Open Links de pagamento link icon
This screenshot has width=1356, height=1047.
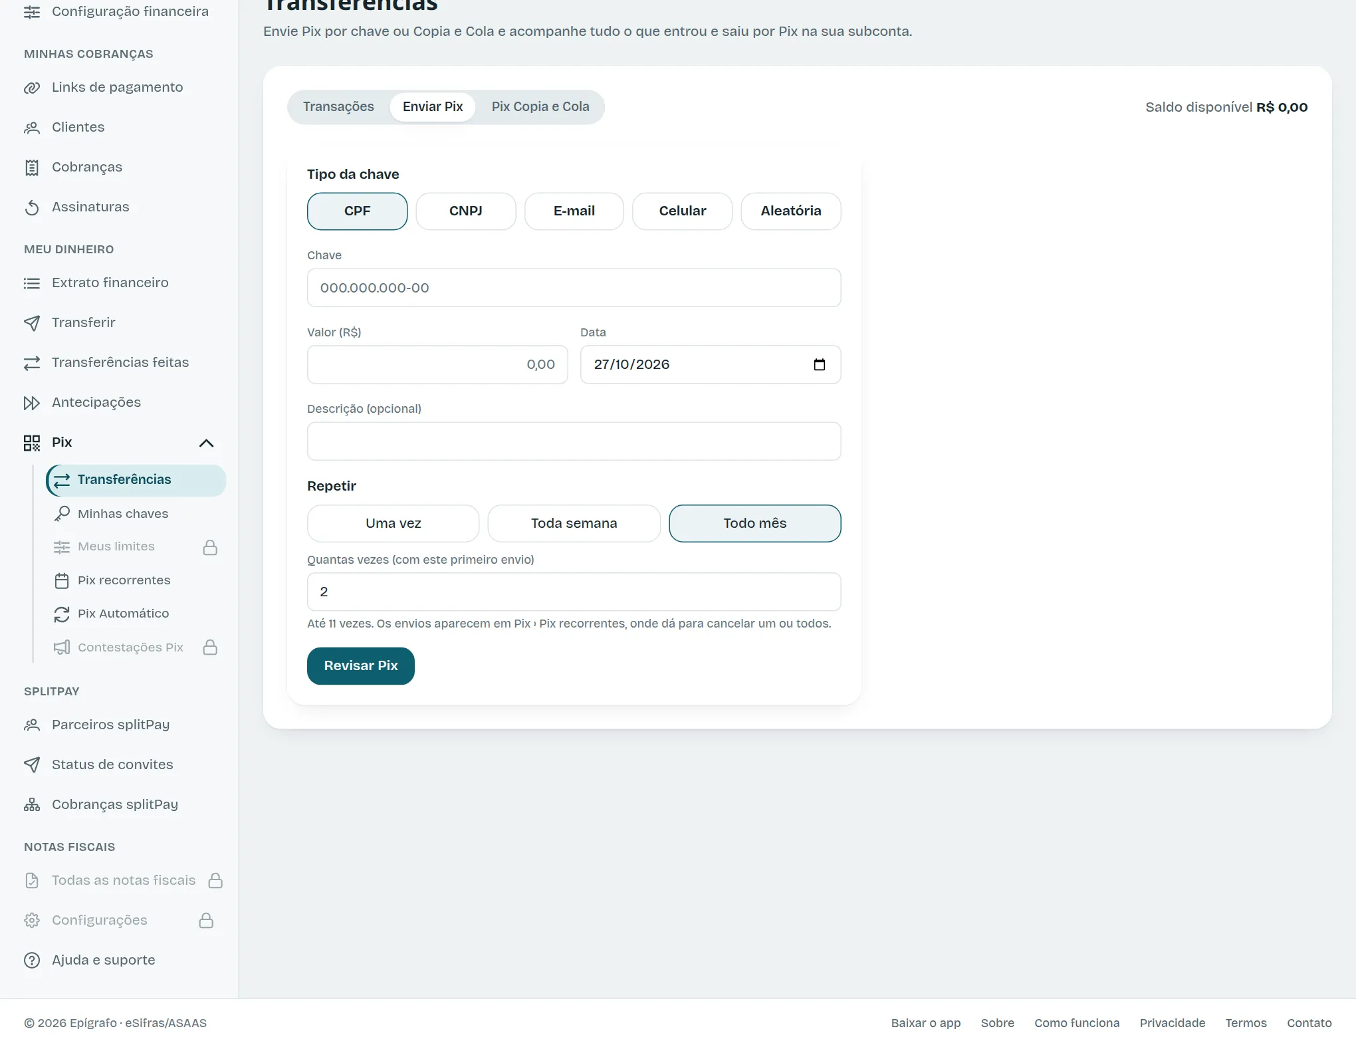pyautogui.click(x=32, y=88)
